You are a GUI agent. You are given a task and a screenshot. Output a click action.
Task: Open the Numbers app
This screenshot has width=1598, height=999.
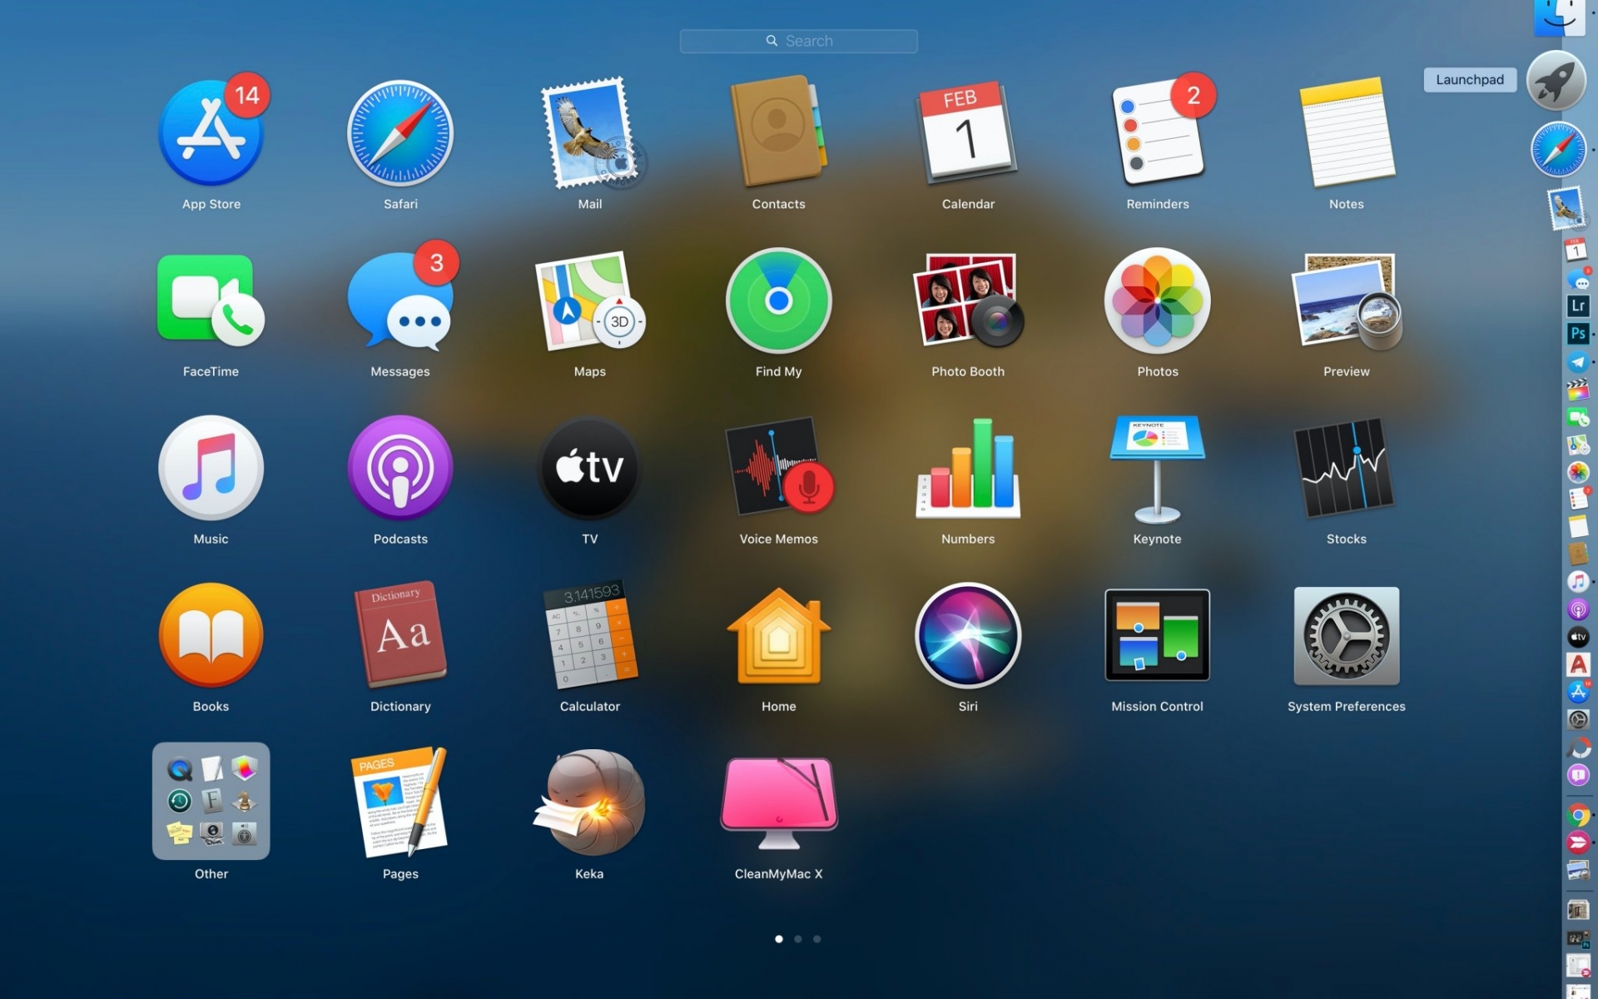[968, 468]
